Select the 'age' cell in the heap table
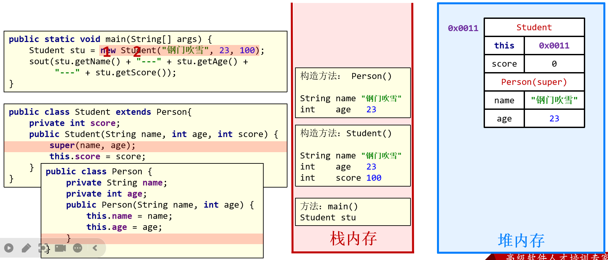Image resolution: width=608 pixels, height=260 pixels. pyautogui.click(x=504, y=118)
